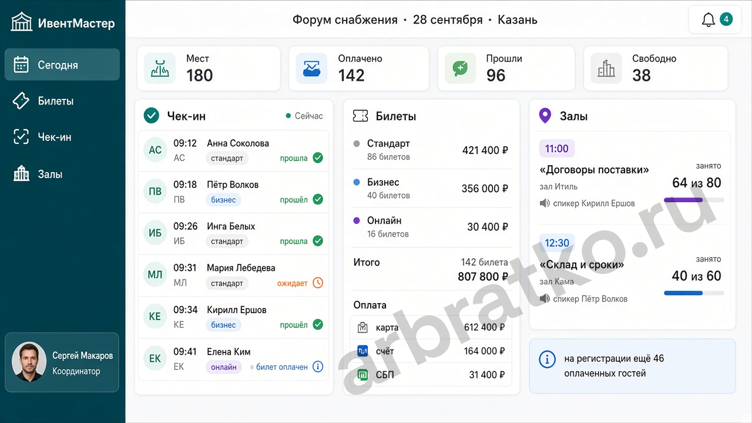Click the Прошли stat icon
752x423 pixels.
click(x=460, y=68)
